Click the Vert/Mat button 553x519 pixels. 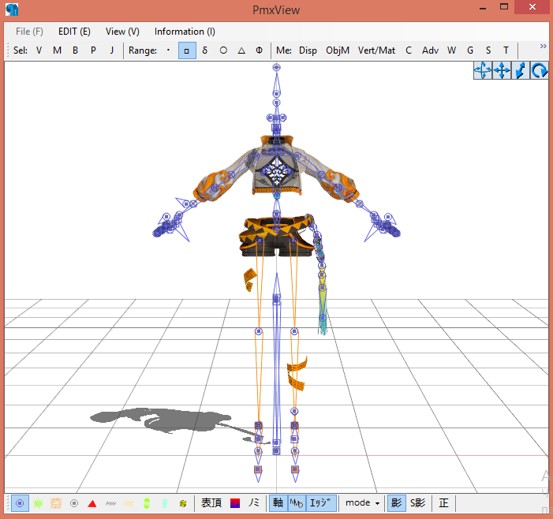(376, 50)
